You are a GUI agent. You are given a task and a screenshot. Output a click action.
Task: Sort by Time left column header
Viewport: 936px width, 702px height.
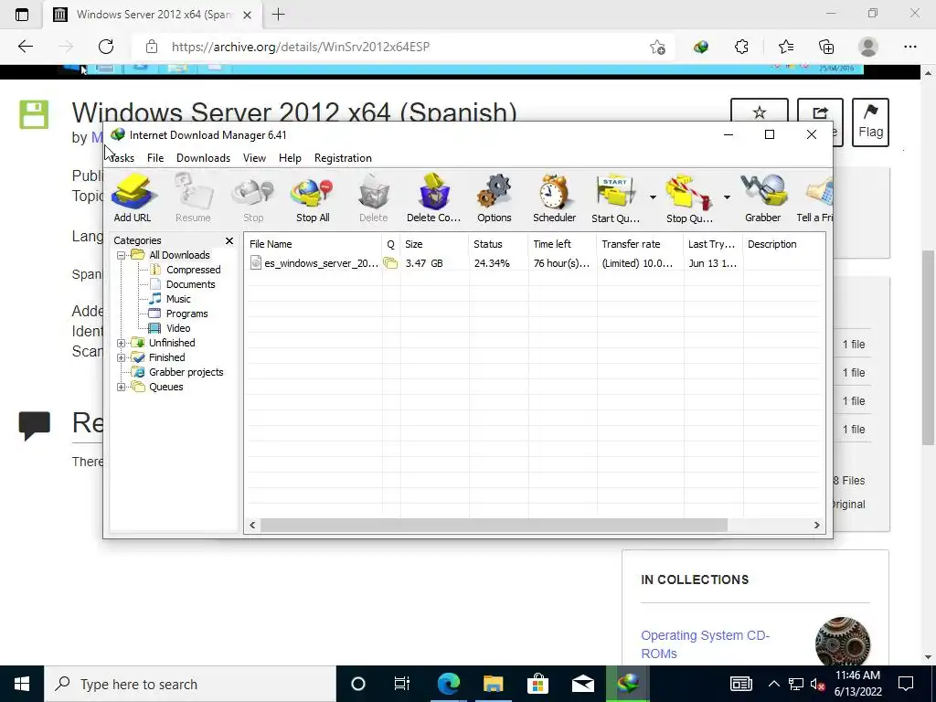pyautogui.click(x=562, y=244)
